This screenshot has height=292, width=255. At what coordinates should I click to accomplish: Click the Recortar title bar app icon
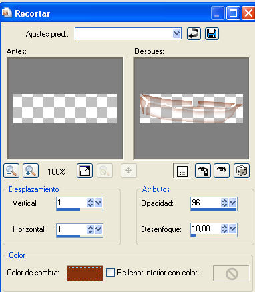[x=7, y=13]
